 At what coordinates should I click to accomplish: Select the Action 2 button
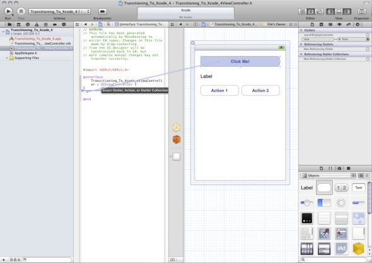[x=260, y=91]
